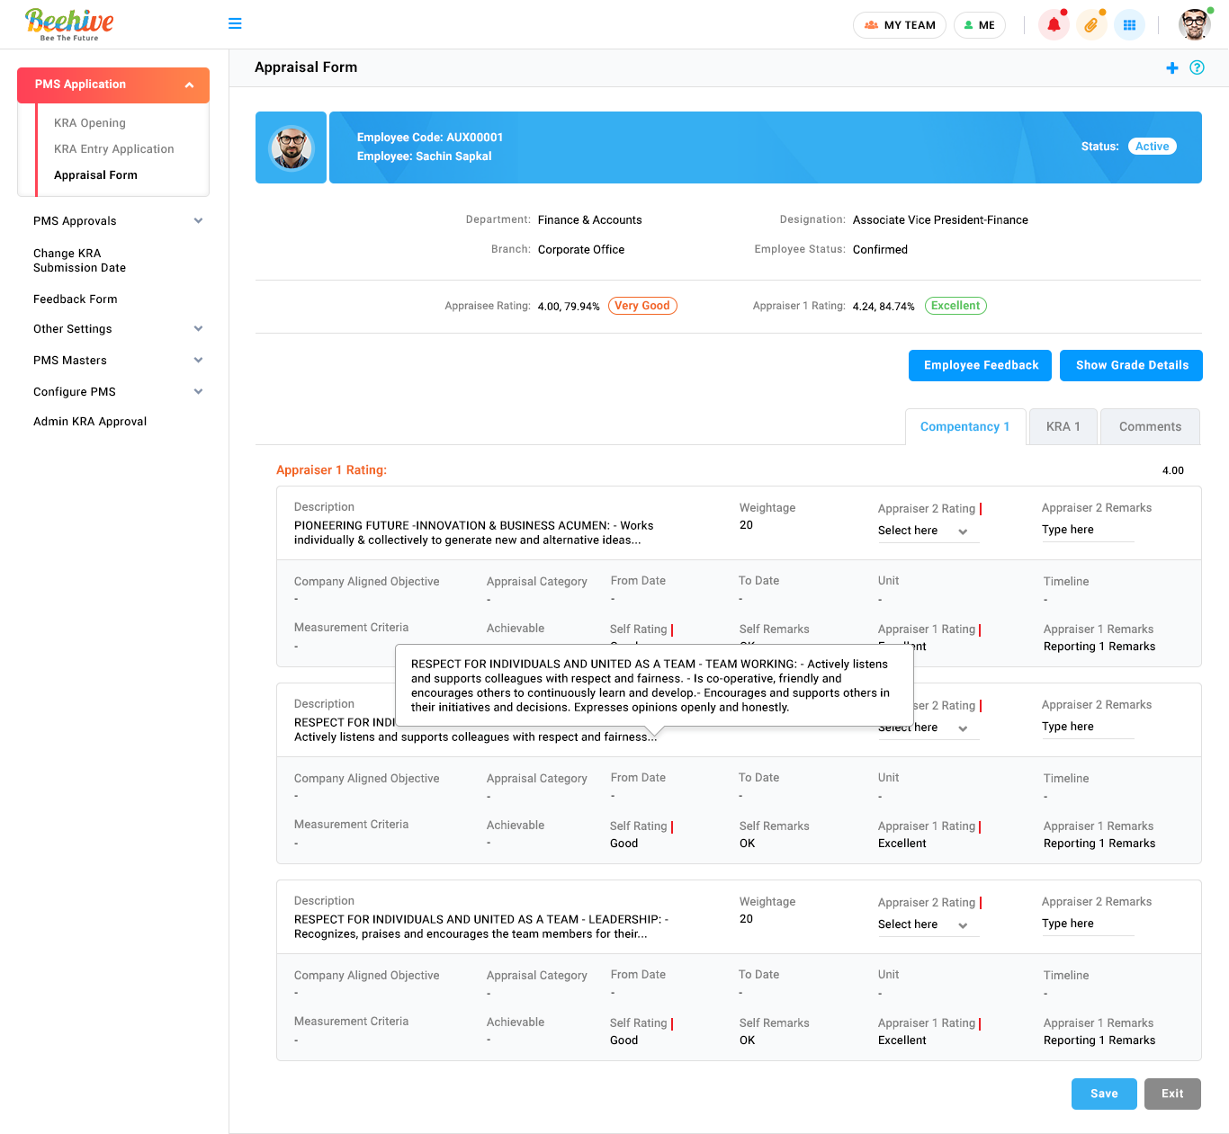Click the hamburger menu icon
Screen dimensions: 1229x1134
[x=235, y=23]
